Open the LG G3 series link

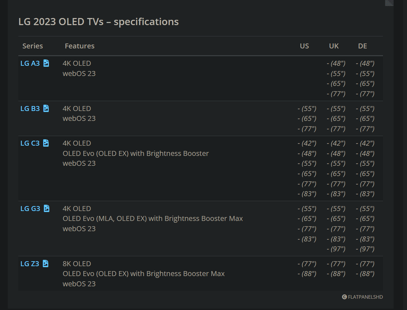click(x=30, y=209)
